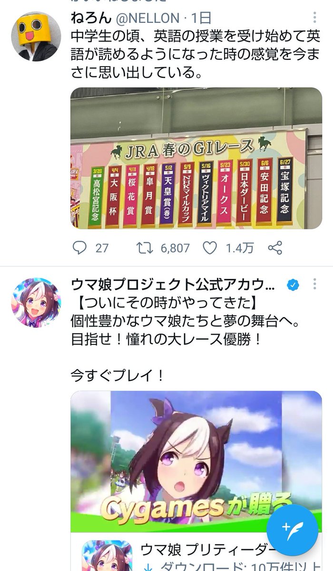Retweet NELLON's tweet with 6,807 retweets

point(162,247)
